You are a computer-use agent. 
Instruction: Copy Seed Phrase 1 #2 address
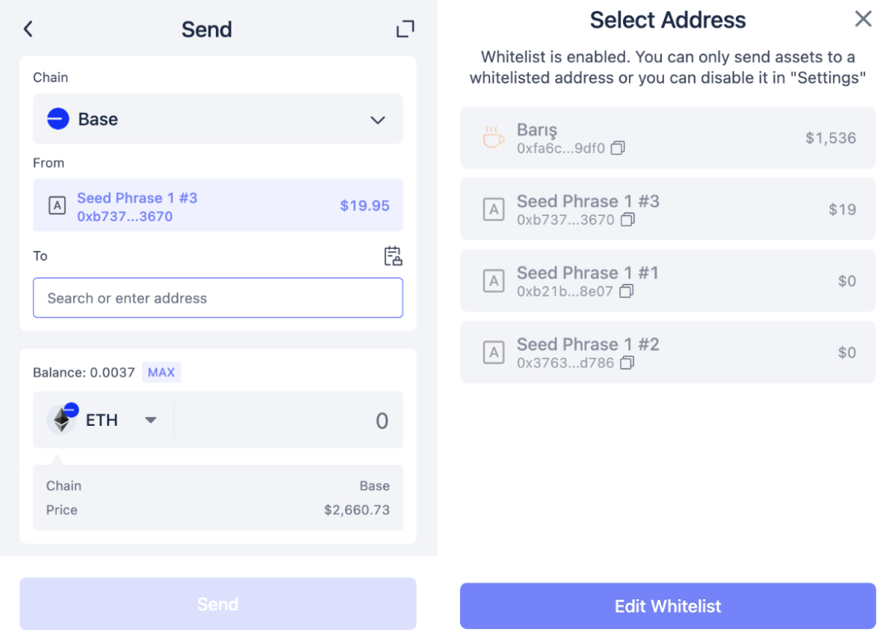tap(628, 363)
